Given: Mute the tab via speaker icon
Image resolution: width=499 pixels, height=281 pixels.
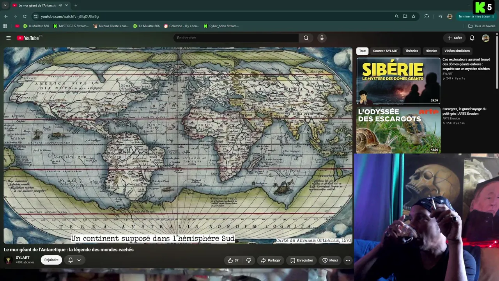Looking at the screenshot, I should pyautogui.click(x=60, y=5).
